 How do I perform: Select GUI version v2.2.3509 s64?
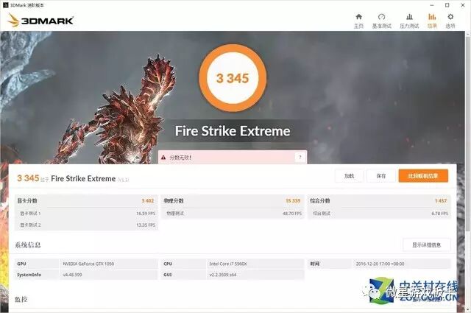pos(222,275)
